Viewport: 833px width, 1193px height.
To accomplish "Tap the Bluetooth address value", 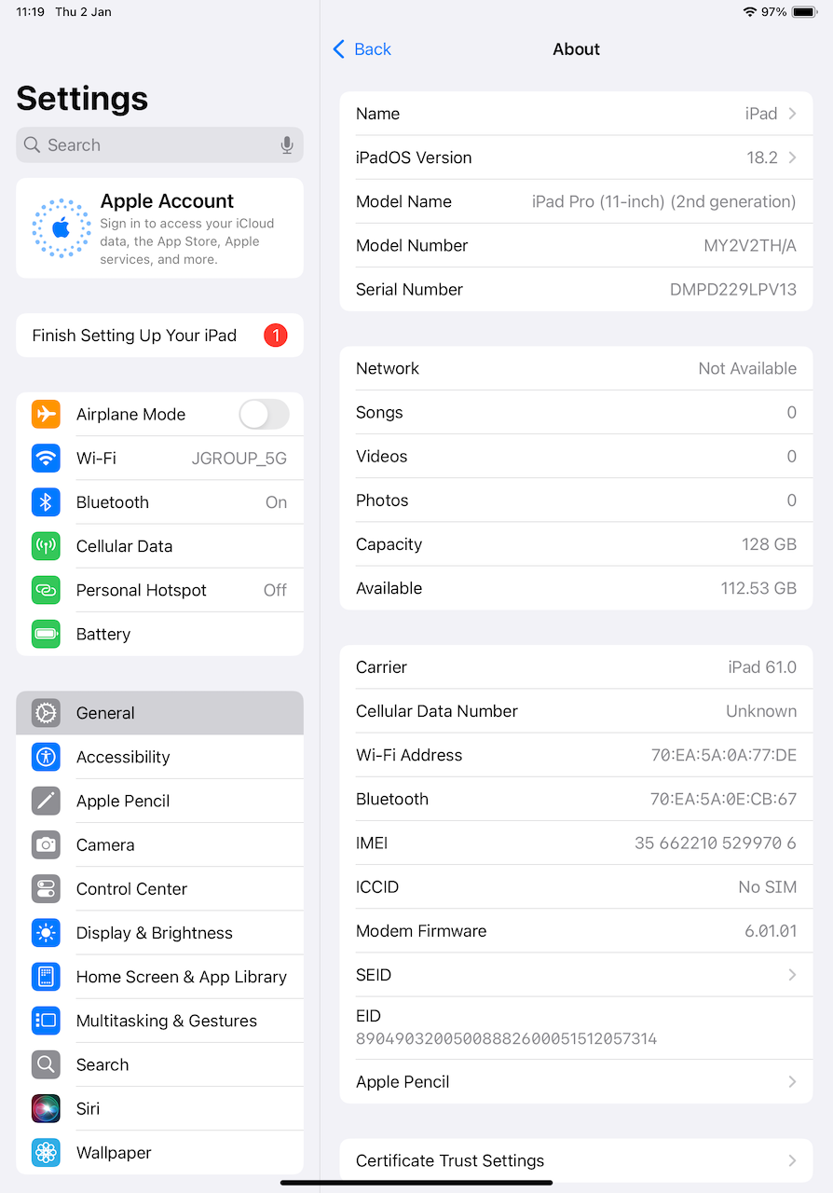I will [x=723, y=799].
